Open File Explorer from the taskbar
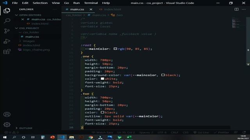250x140 pixels. coord(71,137)
